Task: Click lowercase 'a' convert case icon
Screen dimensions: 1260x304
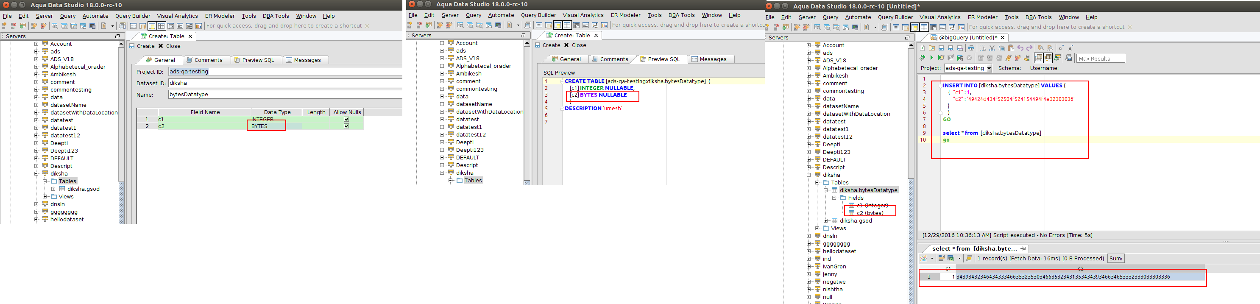Action: click(x=1061, y=48)
